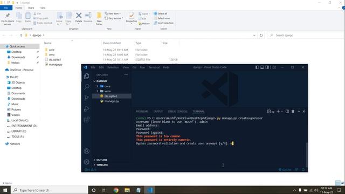Open the Search view in VS Code activity bar
The height and width of the screenshot is (194, 345).
coord(87,87)
